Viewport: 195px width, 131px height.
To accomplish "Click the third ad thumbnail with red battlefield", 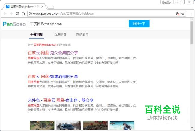I will pyautogui.click(x=95, y=125).
